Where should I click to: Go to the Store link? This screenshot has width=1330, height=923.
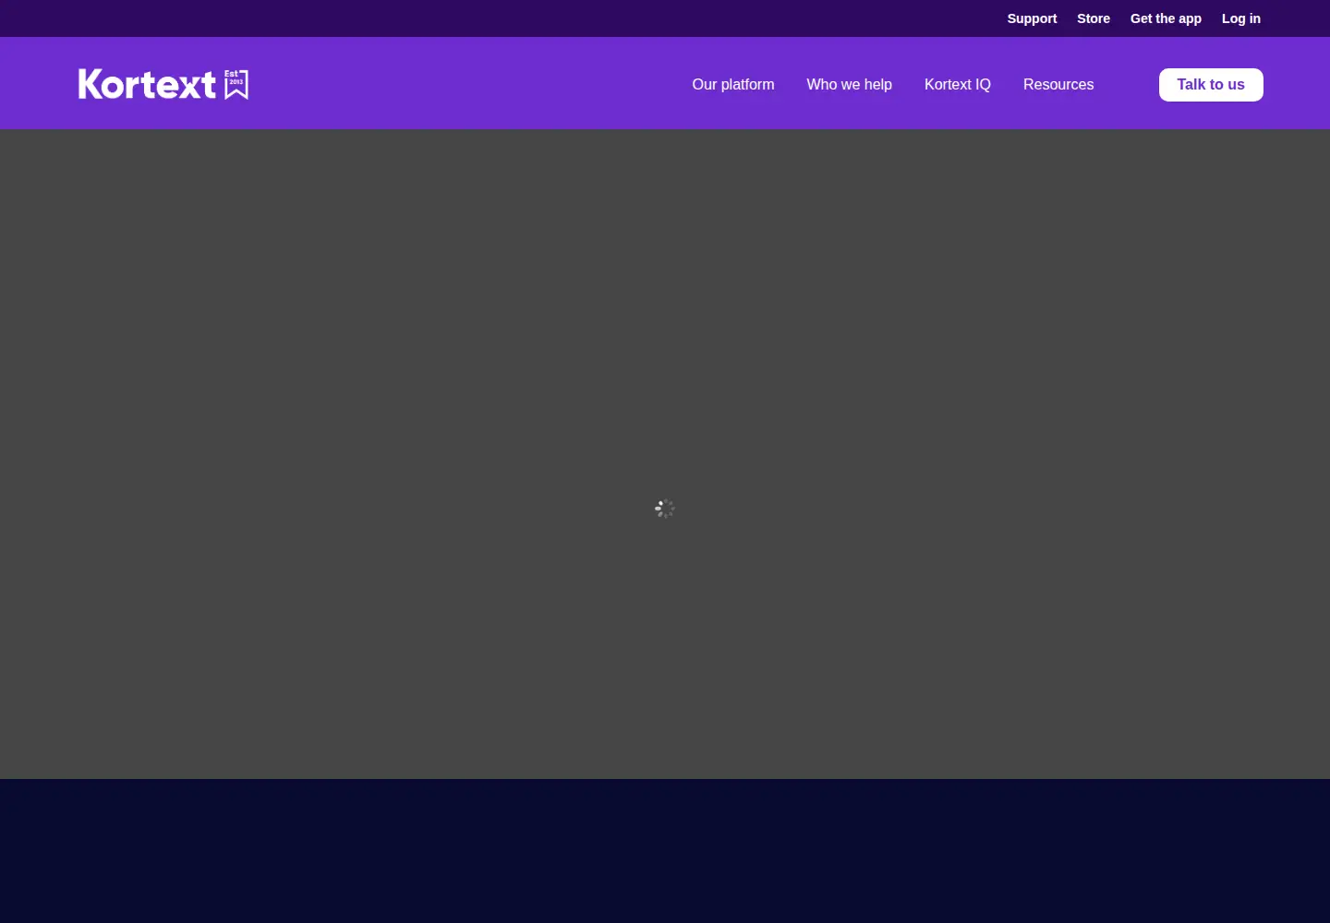coord(1094,18)
